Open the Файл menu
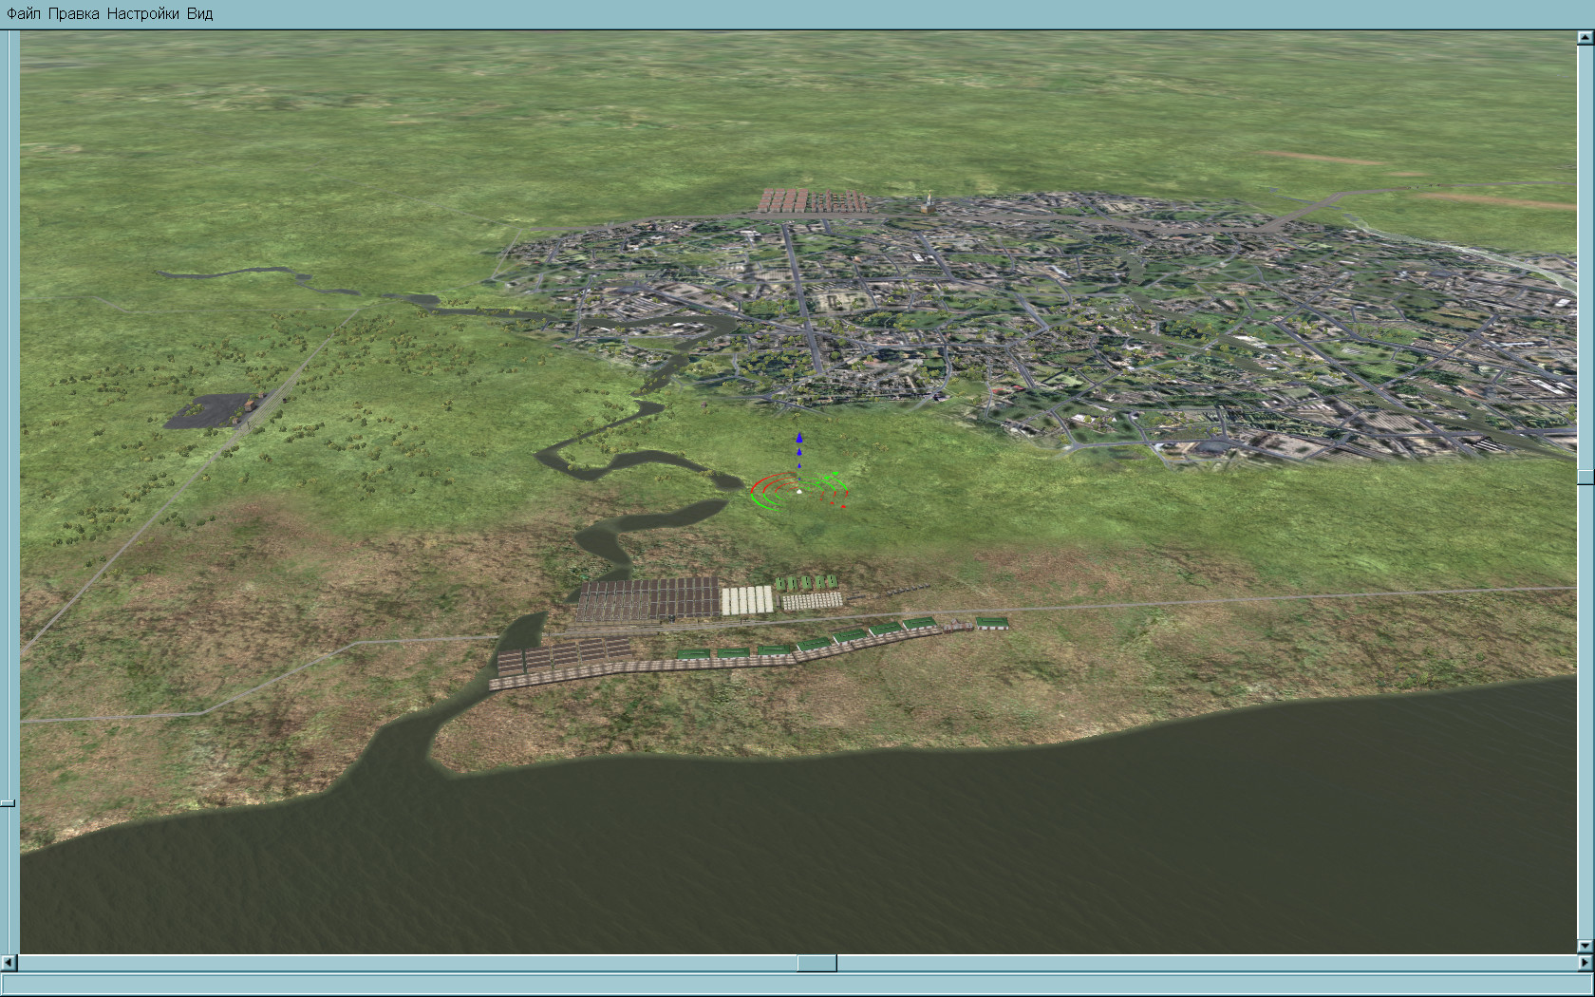Image resolution: width=1595 pixels, height=997 pixels. (x=24, y=14)
